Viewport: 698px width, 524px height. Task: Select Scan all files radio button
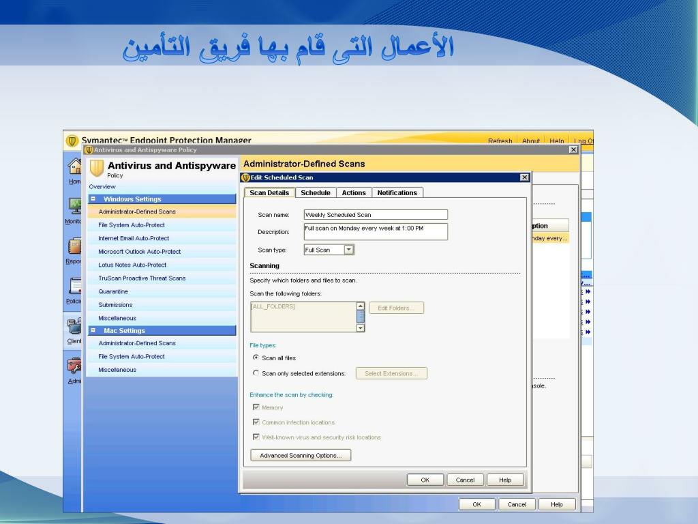coord(256,358)
